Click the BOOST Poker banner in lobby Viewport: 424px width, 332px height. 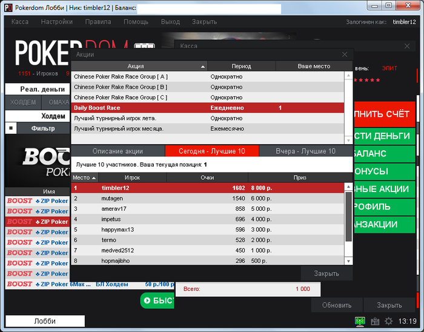pos(38,161)
